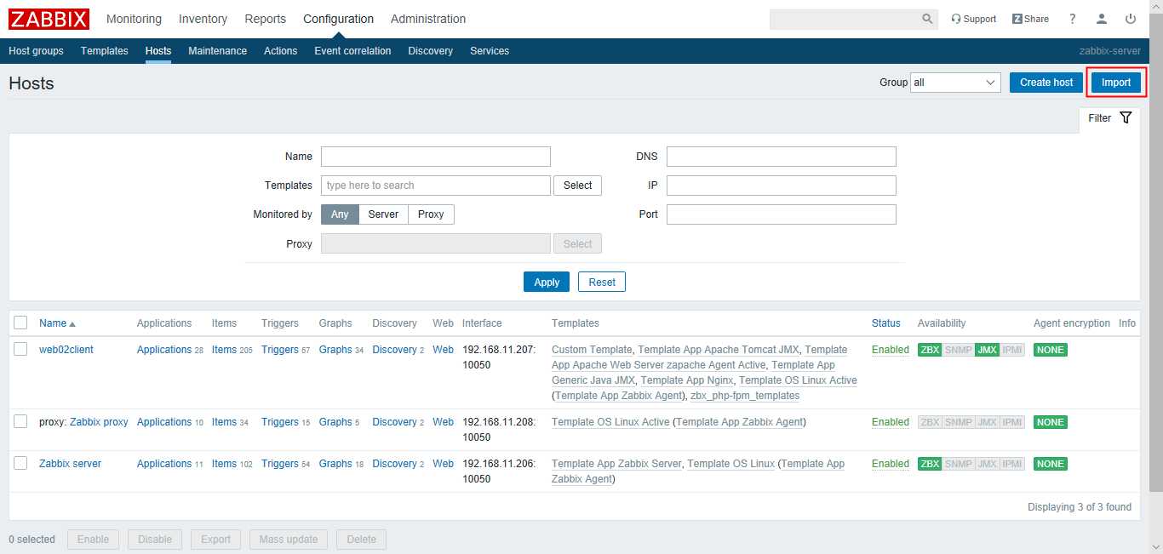Viewport: 1163px width, 554px height.
Task: Sort by Status column header
Action: (x=885, y=323)
